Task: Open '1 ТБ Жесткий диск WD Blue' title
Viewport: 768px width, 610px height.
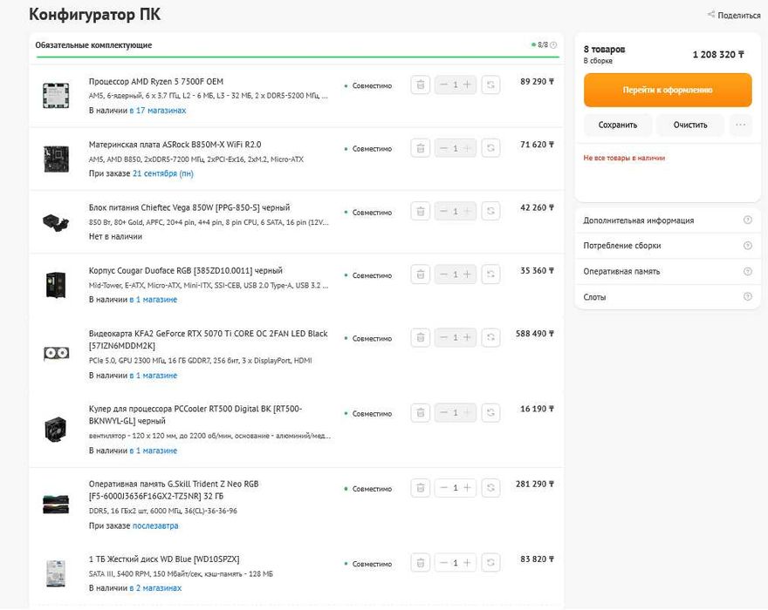Action: pyautogui.click(x=164, y=559)
